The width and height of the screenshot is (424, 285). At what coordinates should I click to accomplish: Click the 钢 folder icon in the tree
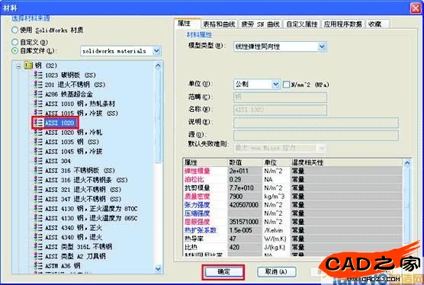tap(28, 65)
